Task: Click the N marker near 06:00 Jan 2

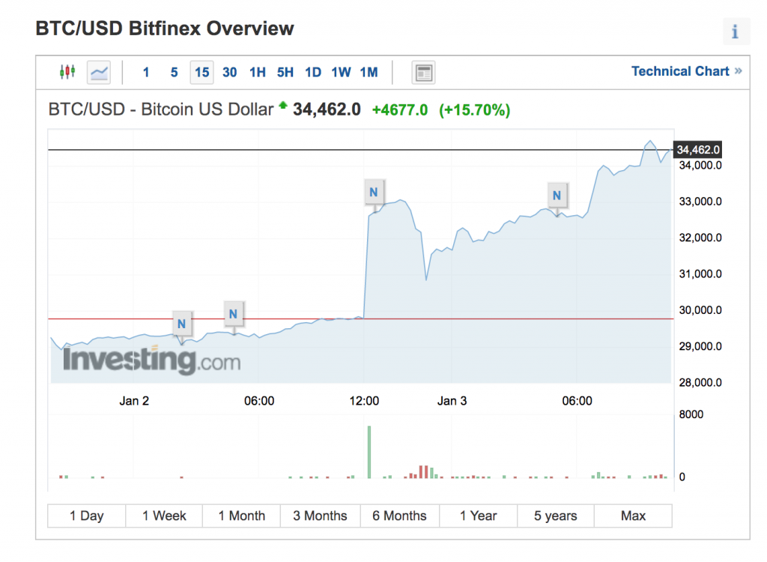Action: click(x=234, y=314)
